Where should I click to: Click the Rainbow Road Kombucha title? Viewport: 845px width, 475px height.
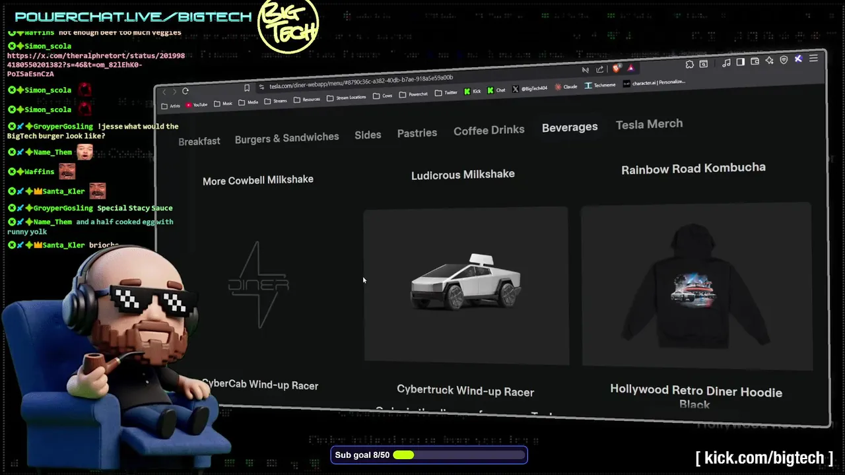click(693, 168)
